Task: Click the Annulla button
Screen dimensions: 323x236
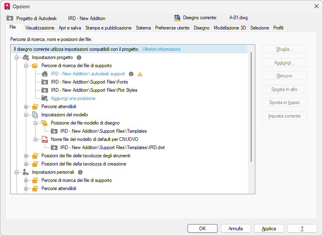Action: coord(236,228)
